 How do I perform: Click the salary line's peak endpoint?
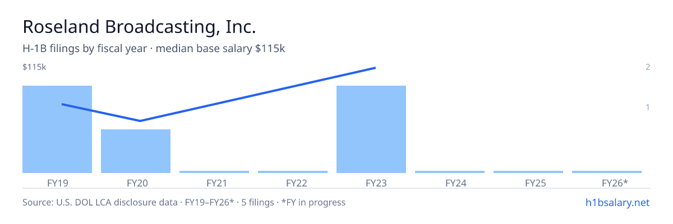click(375, 68)
